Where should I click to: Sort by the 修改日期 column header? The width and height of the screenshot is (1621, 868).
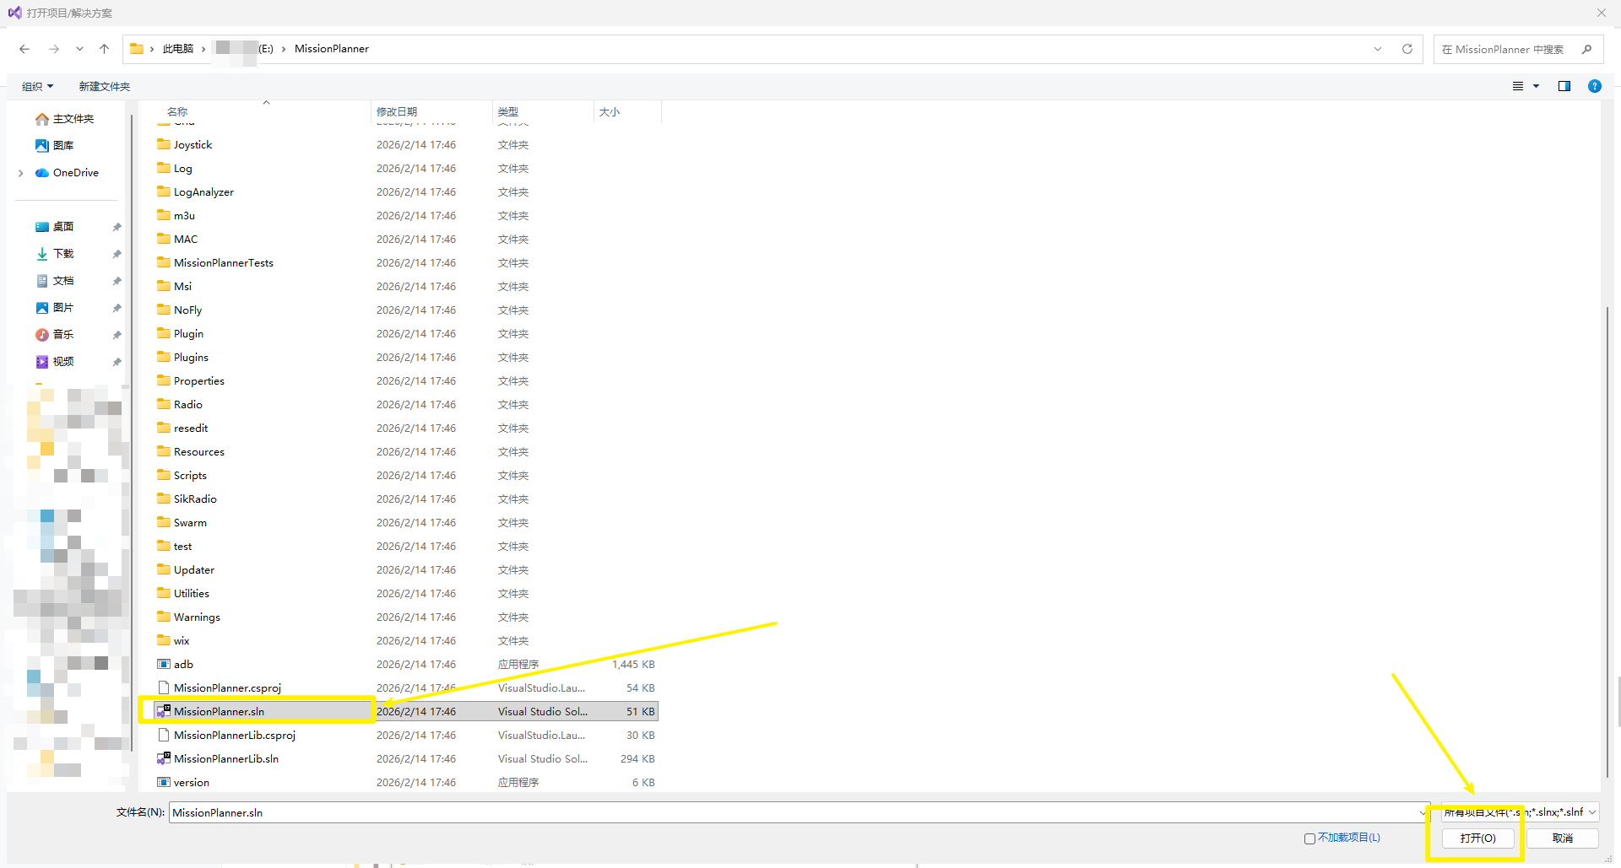coord(397,111)
